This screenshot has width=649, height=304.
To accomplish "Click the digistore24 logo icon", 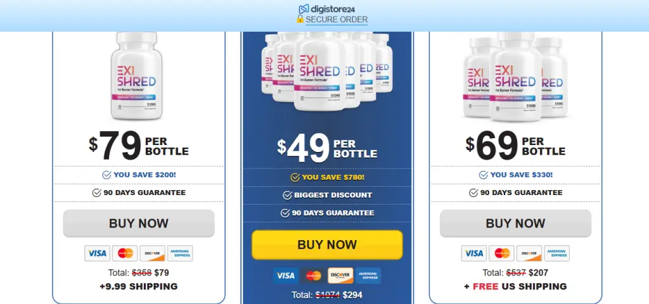I will tap(304, 9).
